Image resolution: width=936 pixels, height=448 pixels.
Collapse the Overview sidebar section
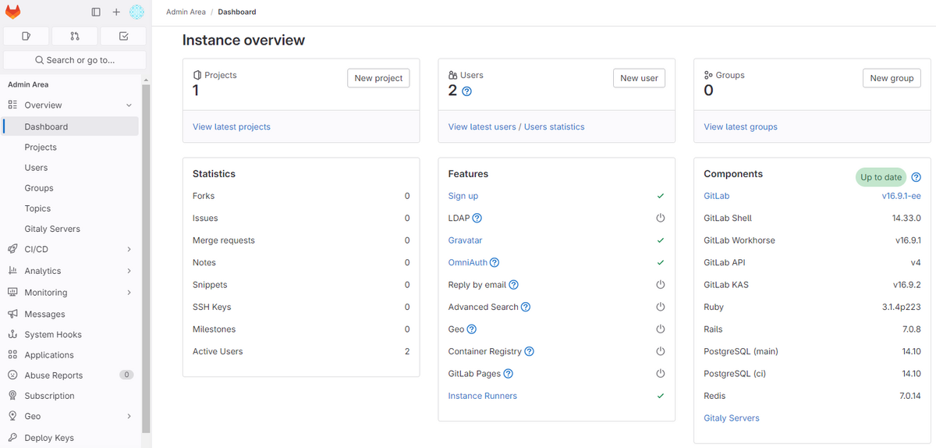pos(129,105)
